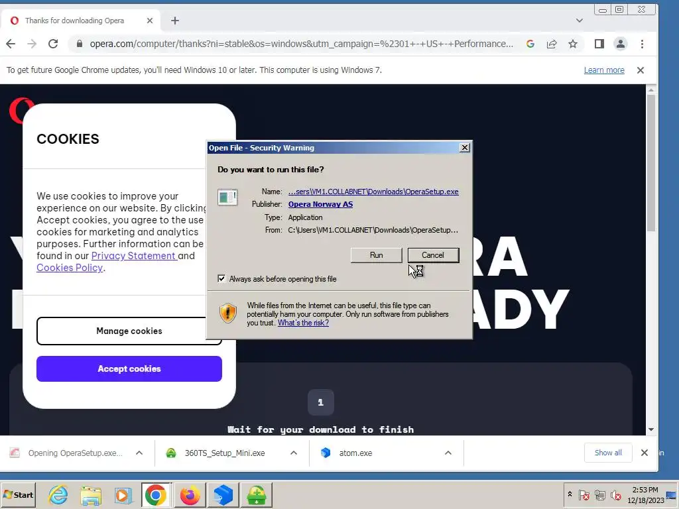This screenshot has width=679, height=509.
Task: View site info via padlock icon
Action: pyautogui.click(x=80, y=44)
